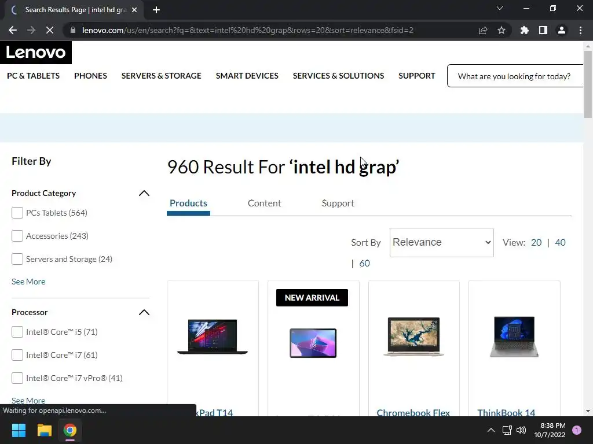Open the SERVICES & SOLUTIONS menu

[x=338, y=76]
